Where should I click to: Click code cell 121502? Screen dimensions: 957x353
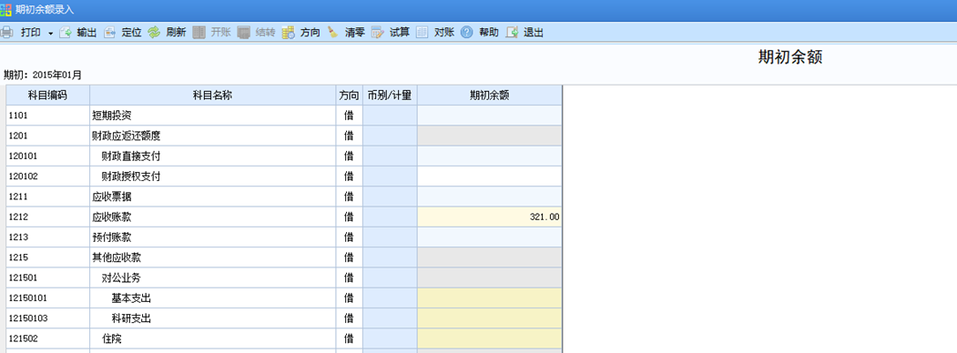click(x=48, y=338)
